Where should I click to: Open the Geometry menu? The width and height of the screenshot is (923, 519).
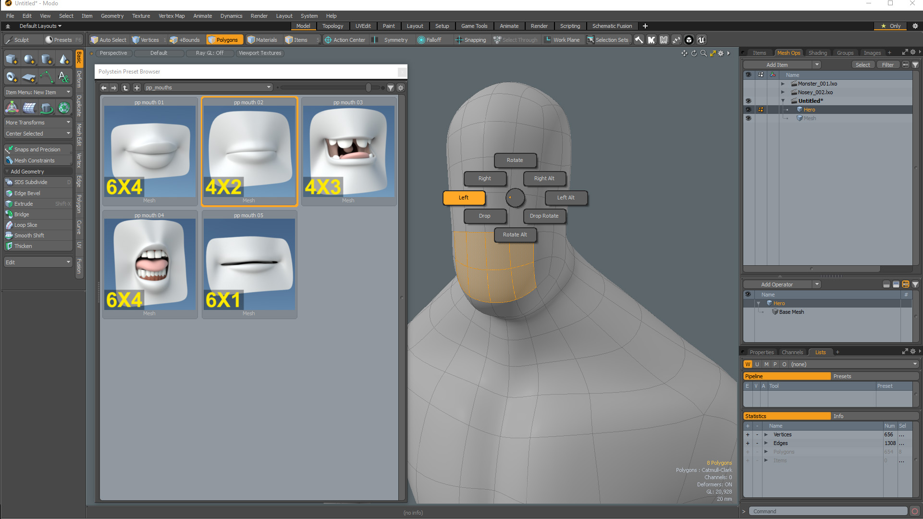pos(112,16)
